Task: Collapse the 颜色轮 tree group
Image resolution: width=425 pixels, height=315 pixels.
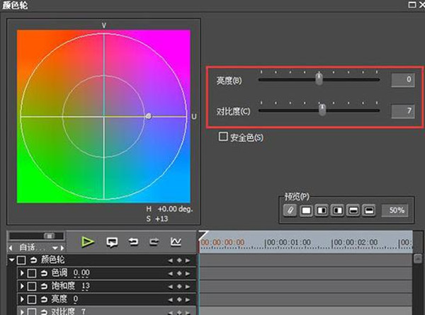Action: click(11, 260)
